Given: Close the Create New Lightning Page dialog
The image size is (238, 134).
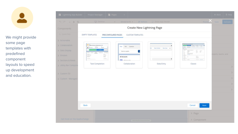Looking at the screenshot, I should click(x=210, y=21).
